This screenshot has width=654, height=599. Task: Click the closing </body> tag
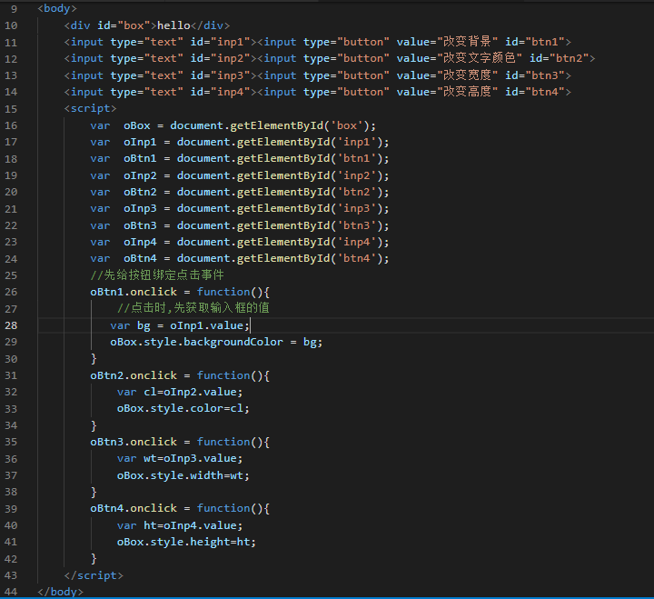coord(61,592)
